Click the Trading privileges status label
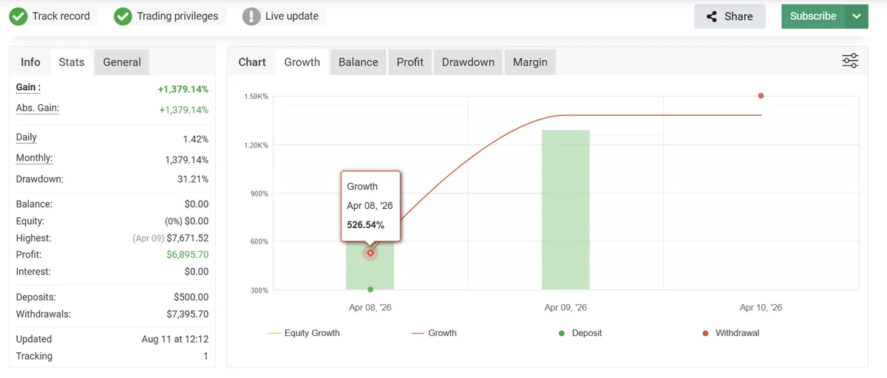This screenshot has width=887, height=378. (x=177, y=16)
